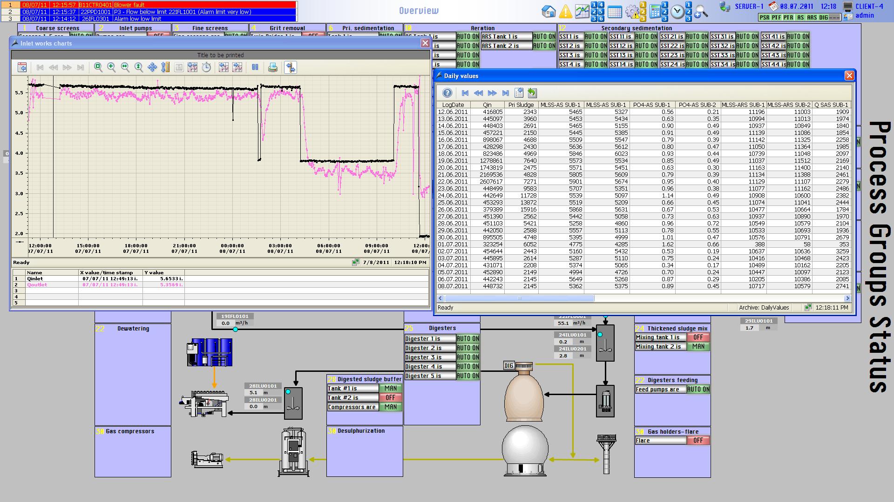Toggle the Flare OFF status button
The width and height of the screenshot is (894, 502).
(x=698, y=441)
